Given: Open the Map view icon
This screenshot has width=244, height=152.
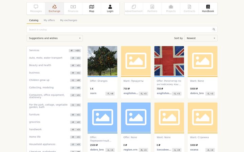Looking at the screenshot, I should (x=91, y=7).
